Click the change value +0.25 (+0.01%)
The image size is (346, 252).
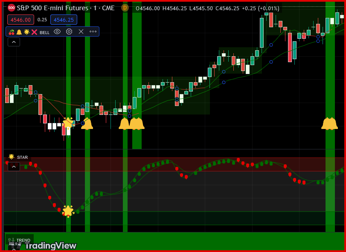(x=261, y=9)
